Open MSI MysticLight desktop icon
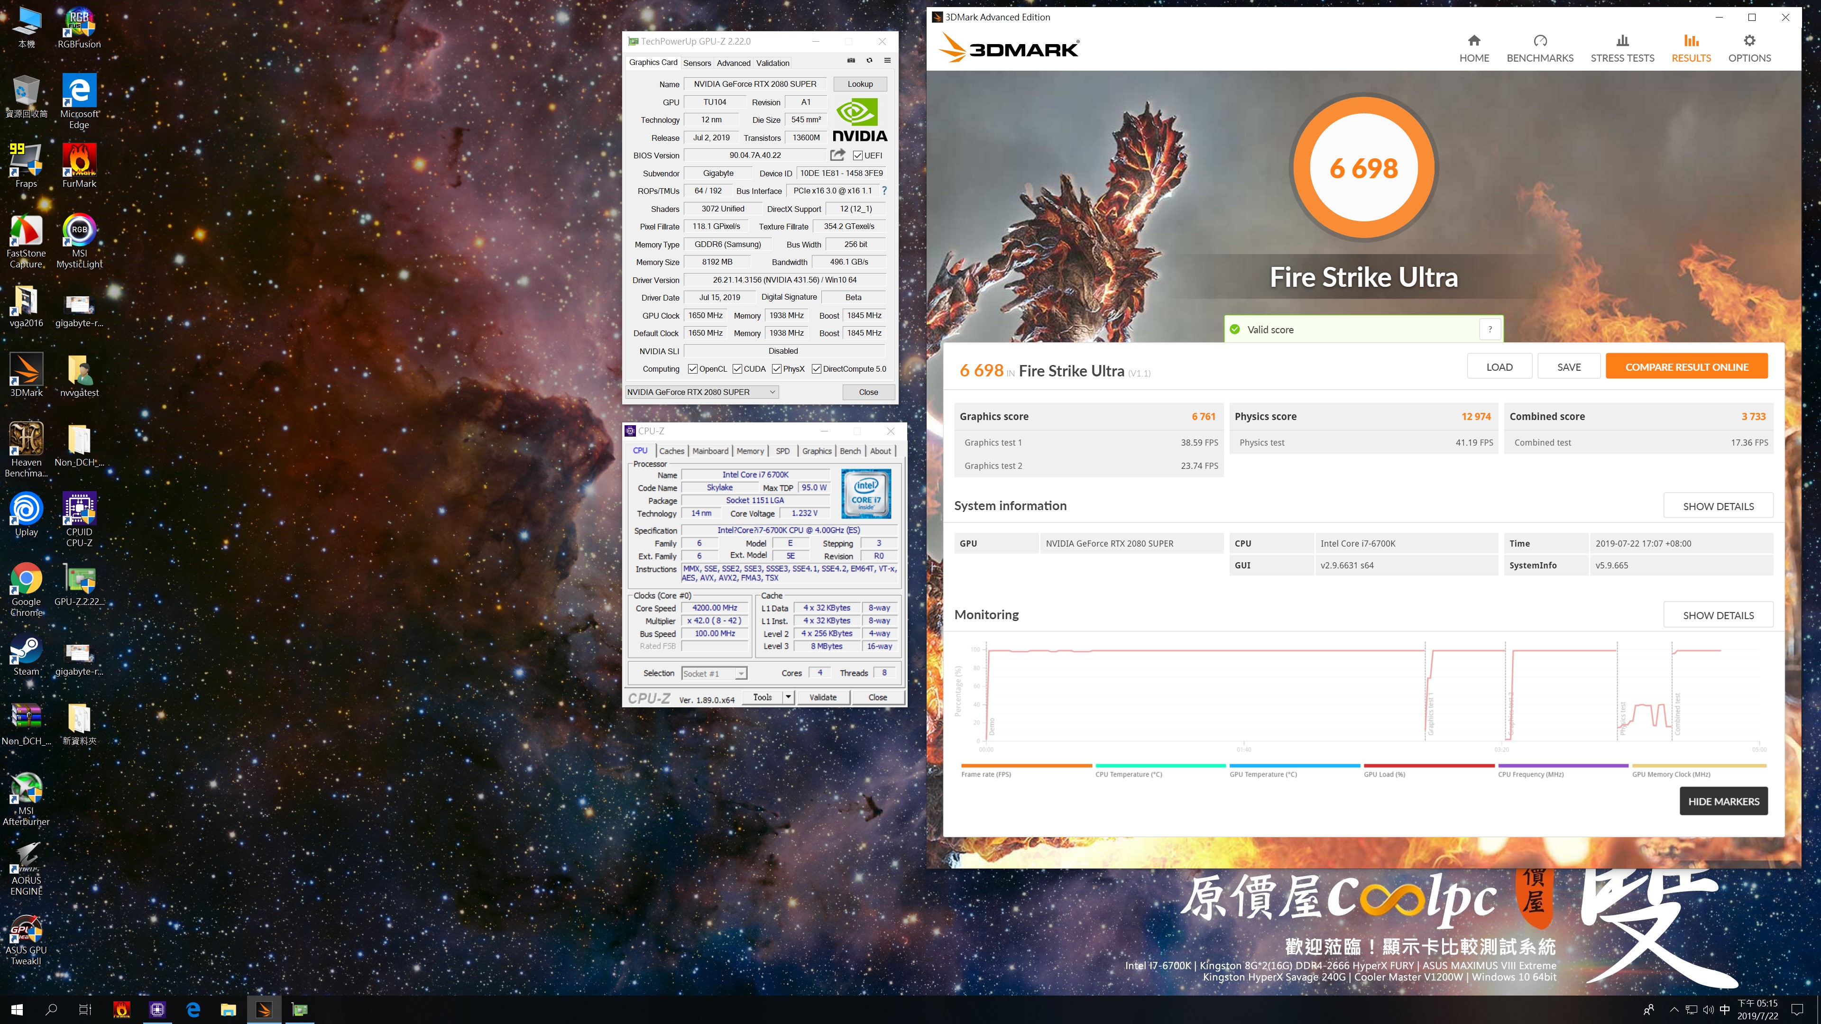Screen dimensions: 1821x1024 click(x=79, y=242)
